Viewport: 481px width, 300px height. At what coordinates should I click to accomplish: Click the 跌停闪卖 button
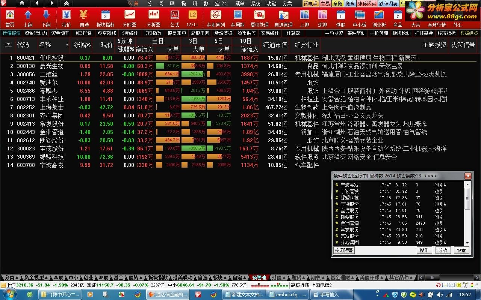click(x=389, y=3)
